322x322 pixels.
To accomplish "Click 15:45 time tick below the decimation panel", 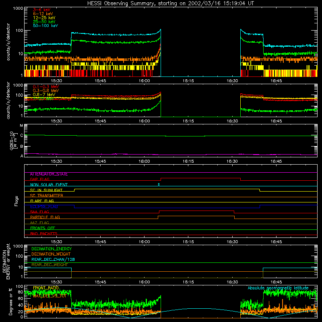I will (x=100, y=282).
